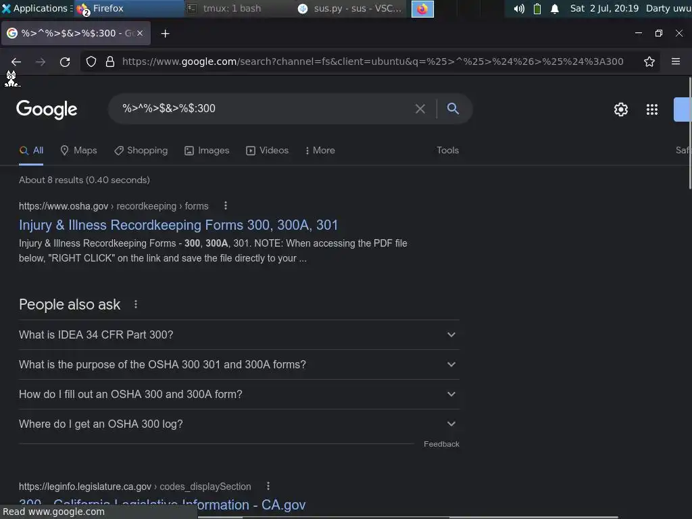The image size is (692, 519).
Task: Switch to the Maps results tab
Action: [78, 151]
